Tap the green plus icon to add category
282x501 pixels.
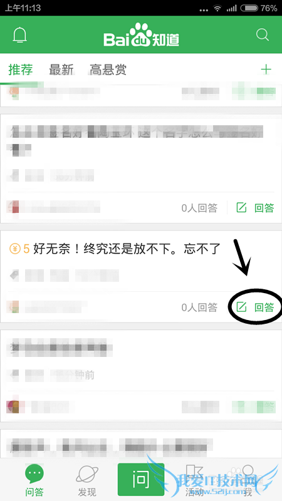point(266,70)
